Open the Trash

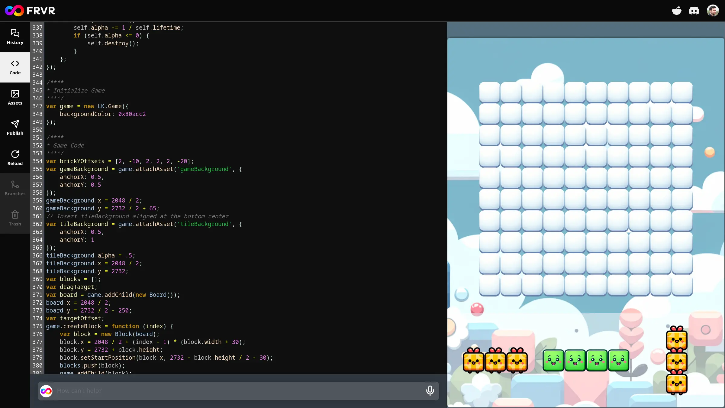(x=15, y=218)
